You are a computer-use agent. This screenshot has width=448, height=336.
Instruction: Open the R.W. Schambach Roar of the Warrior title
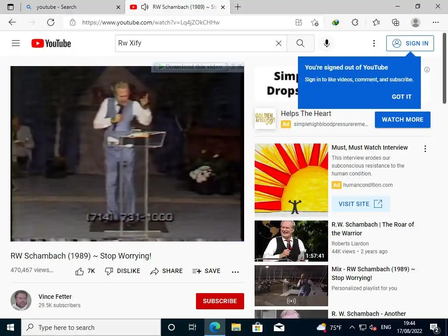point(373,229)
